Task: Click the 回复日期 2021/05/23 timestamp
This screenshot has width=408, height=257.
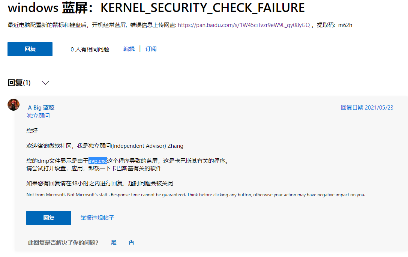Action: 367,108
